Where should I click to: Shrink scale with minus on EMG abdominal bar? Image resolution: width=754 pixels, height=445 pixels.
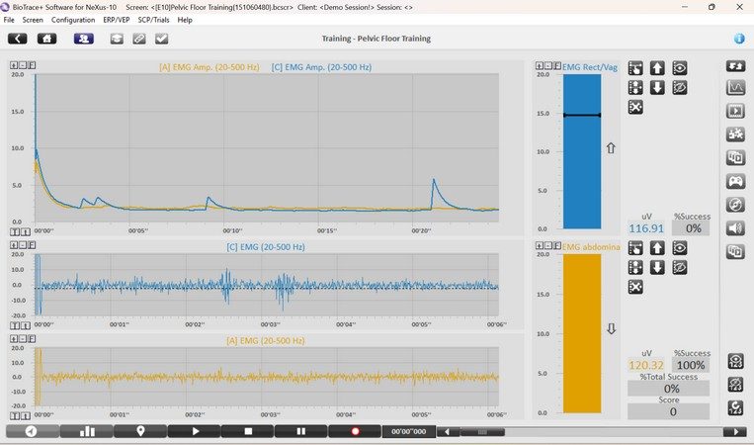tap(548, 246)
